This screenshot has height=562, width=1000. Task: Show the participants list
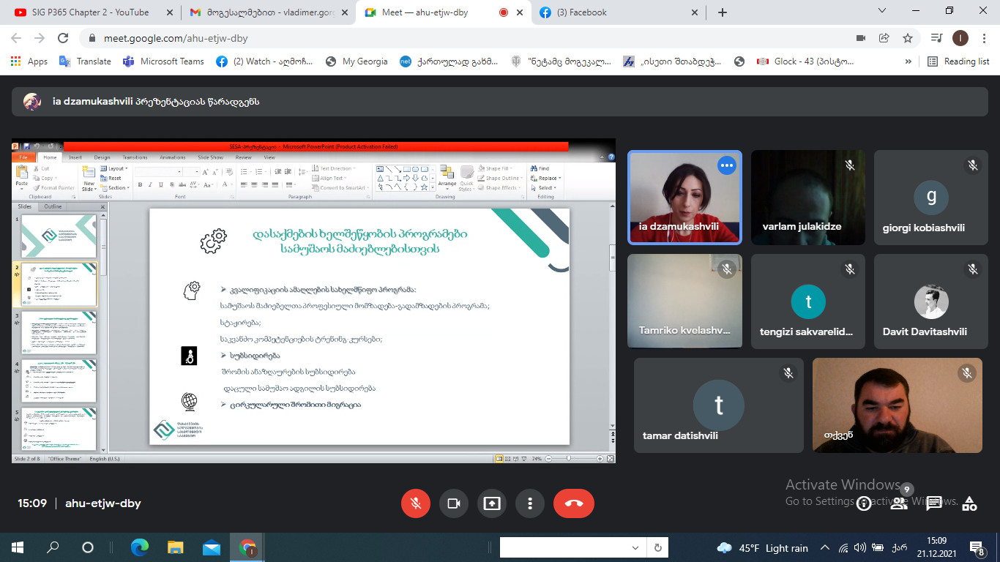(900, 503)
